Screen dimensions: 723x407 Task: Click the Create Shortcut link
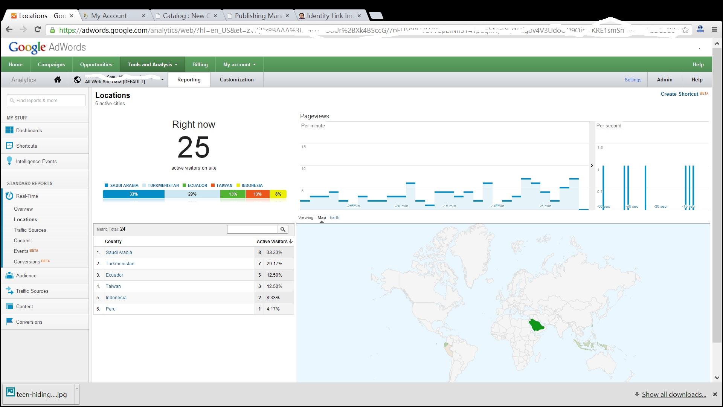[679, 94]
